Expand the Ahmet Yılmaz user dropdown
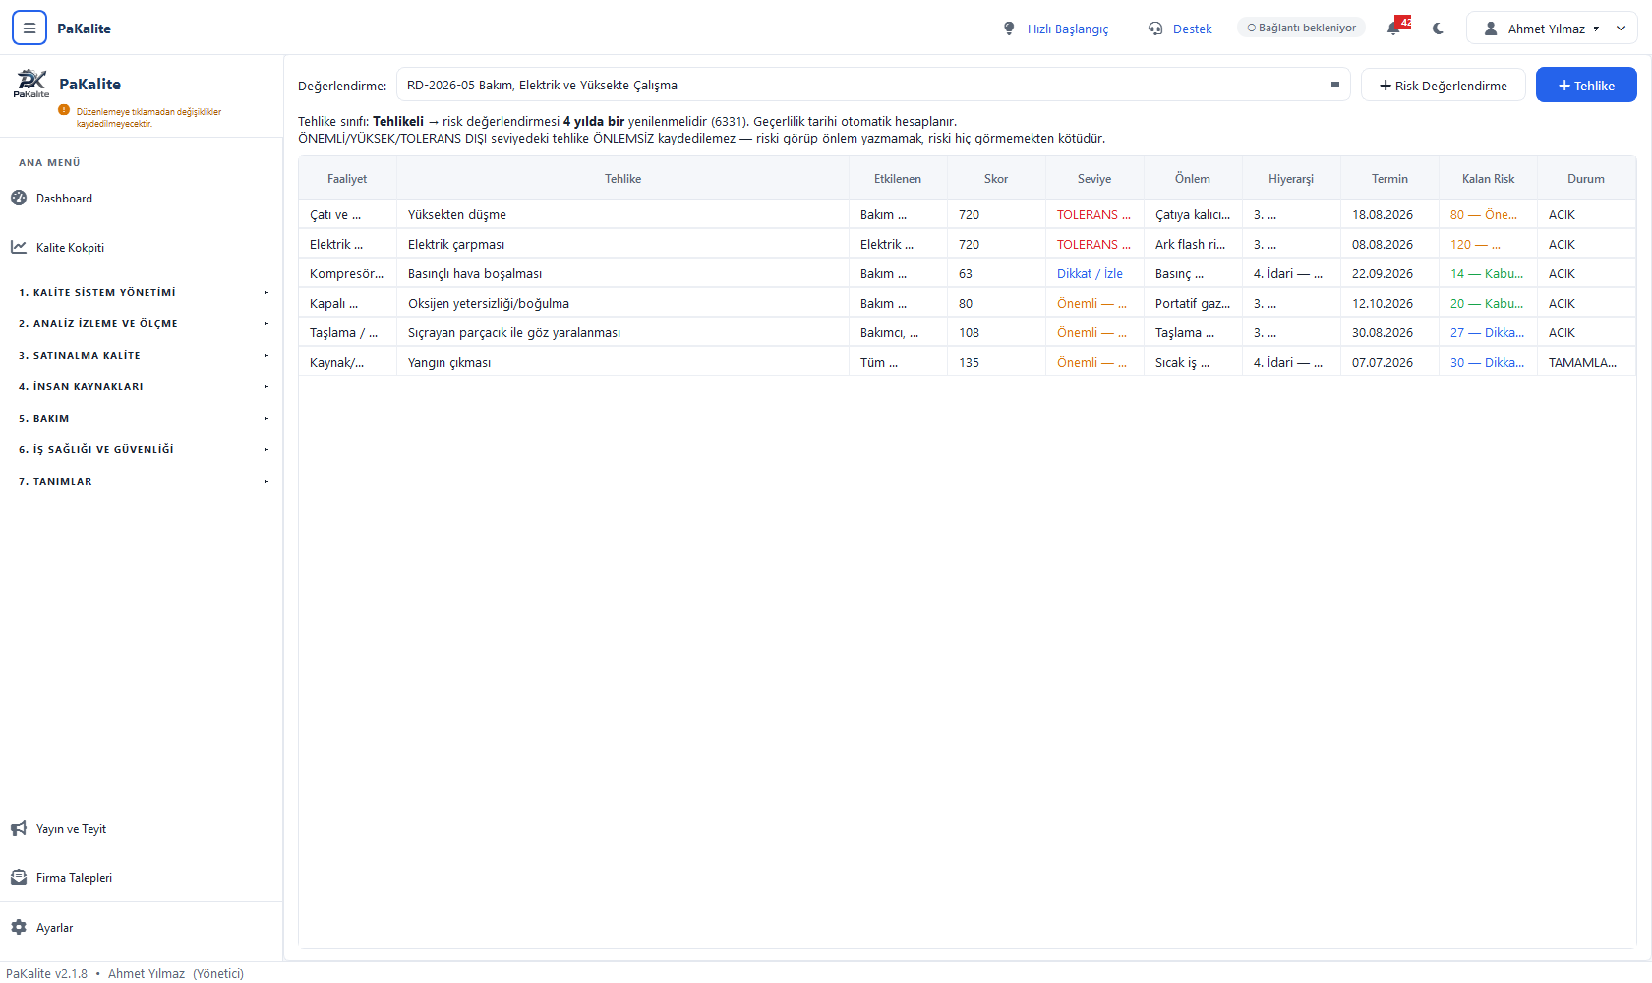This screenshot has width=1652, height=983. (x=1552, y=29)
